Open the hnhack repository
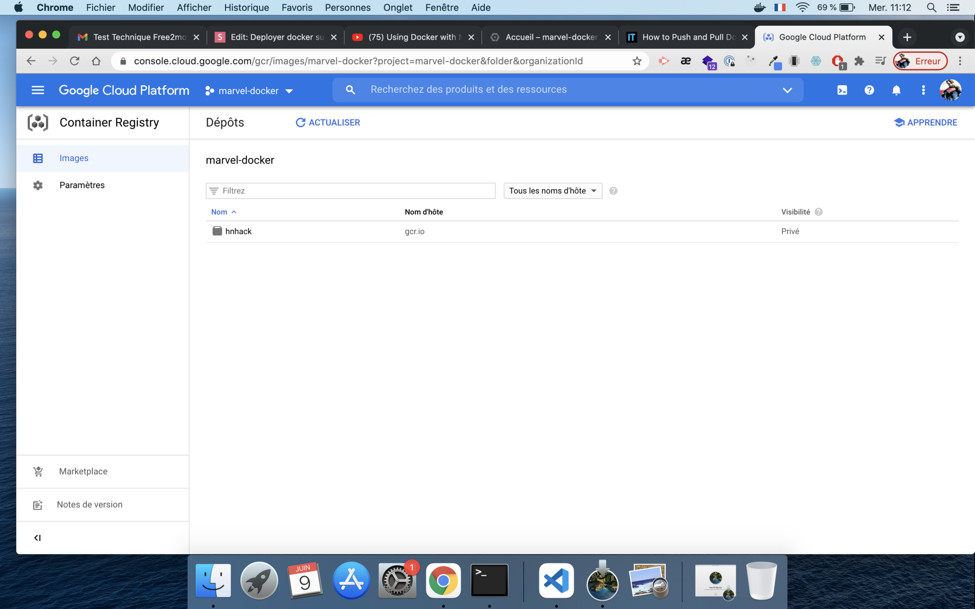The height and width of the screenshot is (609, 975). click(238, 231)
